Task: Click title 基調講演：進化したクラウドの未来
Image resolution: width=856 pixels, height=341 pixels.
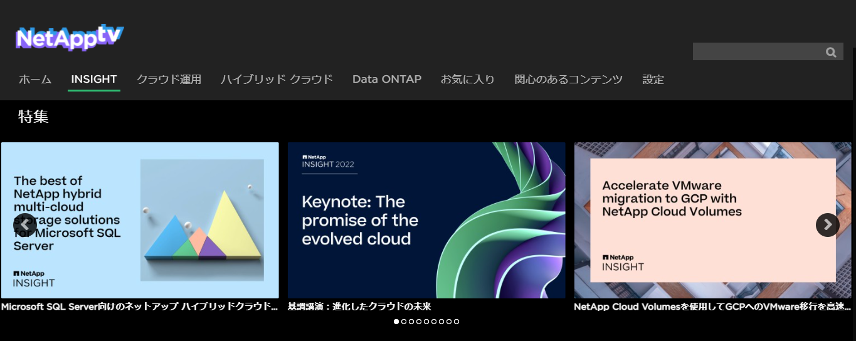Action: click(x=360, y=307)
